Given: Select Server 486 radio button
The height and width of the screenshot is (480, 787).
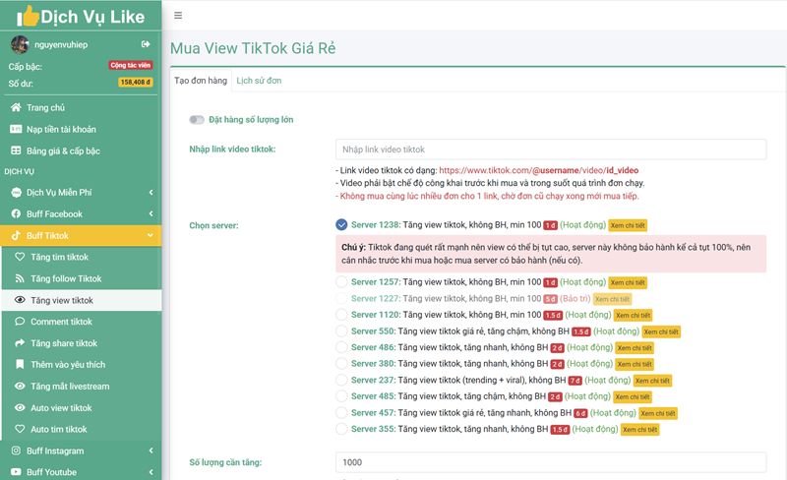Looking at the screenshot, I should 341,347.
